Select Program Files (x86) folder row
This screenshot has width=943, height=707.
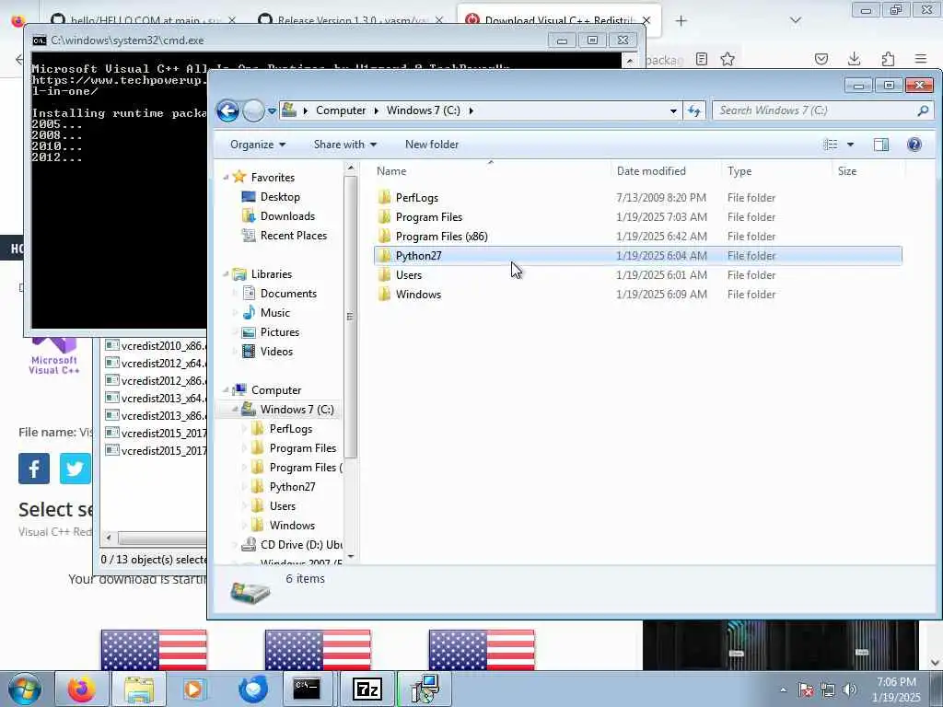tap(637, 237)
